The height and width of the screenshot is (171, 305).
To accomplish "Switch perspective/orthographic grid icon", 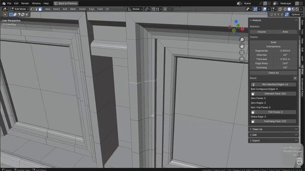I will click(242, 59).
